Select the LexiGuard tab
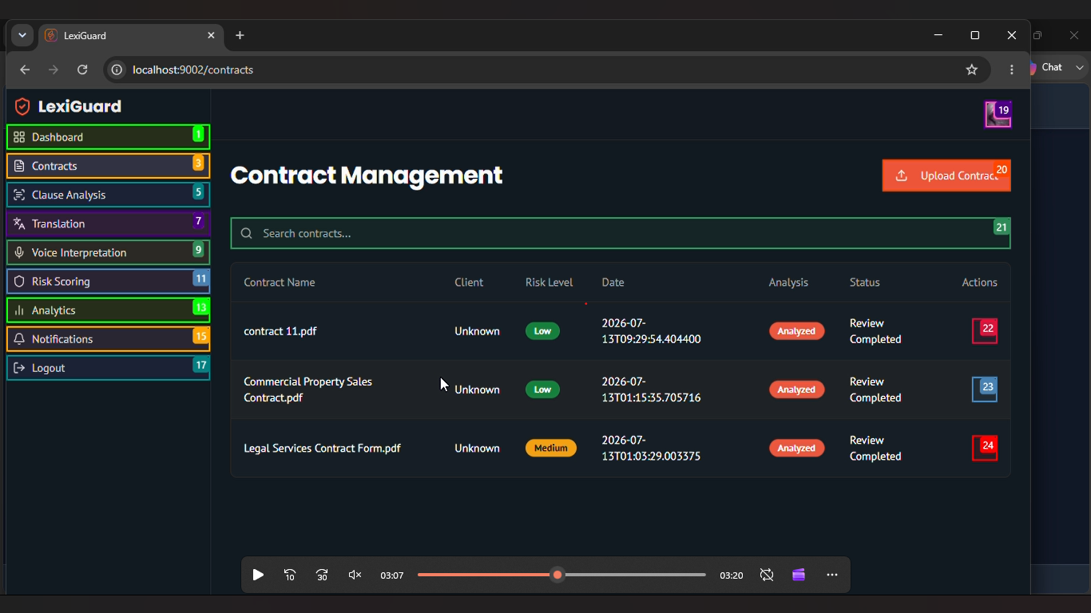 132,35
